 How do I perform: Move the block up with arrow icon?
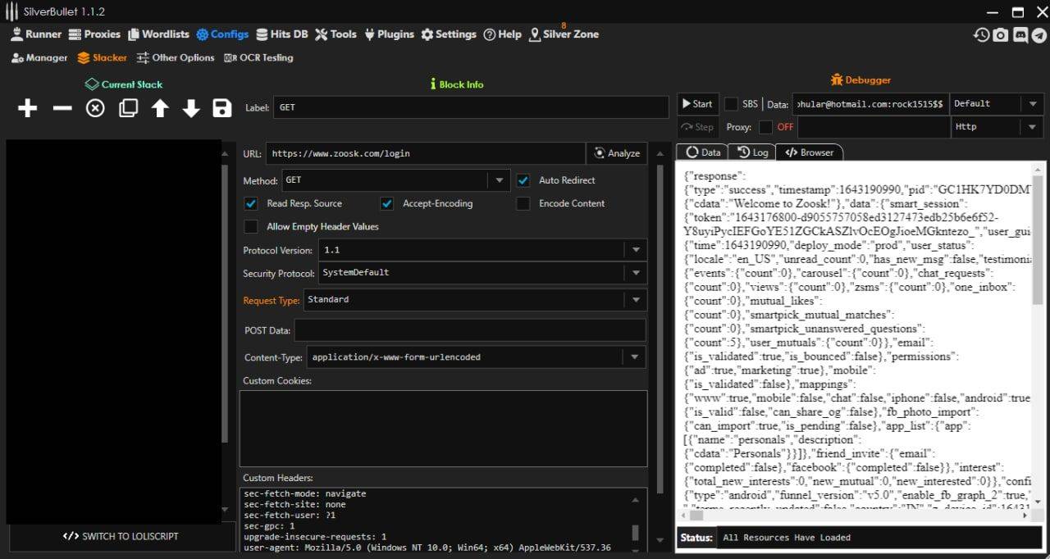(160, 108)
